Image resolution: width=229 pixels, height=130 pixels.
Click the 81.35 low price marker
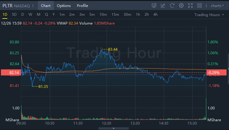pos(43,87)
